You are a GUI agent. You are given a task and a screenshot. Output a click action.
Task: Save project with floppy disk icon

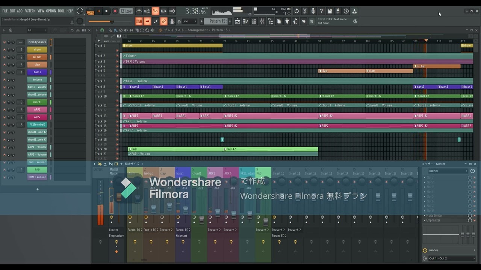[330, 11]
